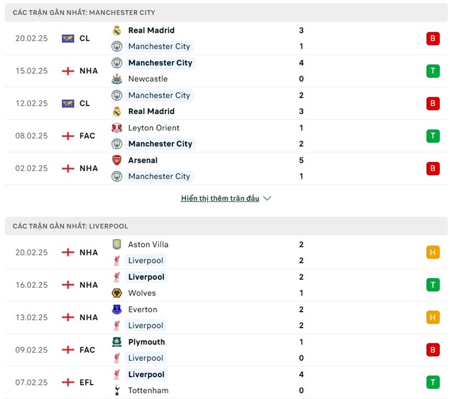Click the EFL competition label on 07.02.25
Viewport: 451px width, 399px height.
(x=87, y=383)
